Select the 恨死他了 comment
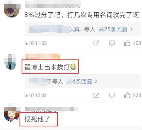 coord(37,119)
